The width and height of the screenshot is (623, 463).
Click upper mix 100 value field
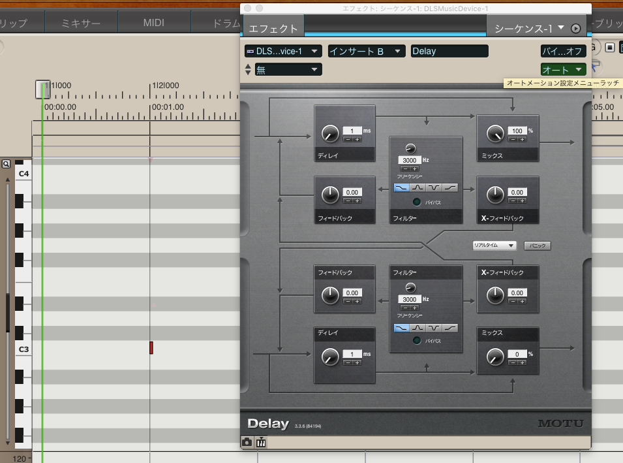point(517,131)
